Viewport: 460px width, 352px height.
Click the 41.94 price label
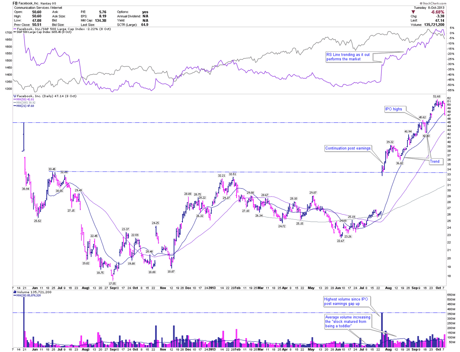tap(408, 131)
